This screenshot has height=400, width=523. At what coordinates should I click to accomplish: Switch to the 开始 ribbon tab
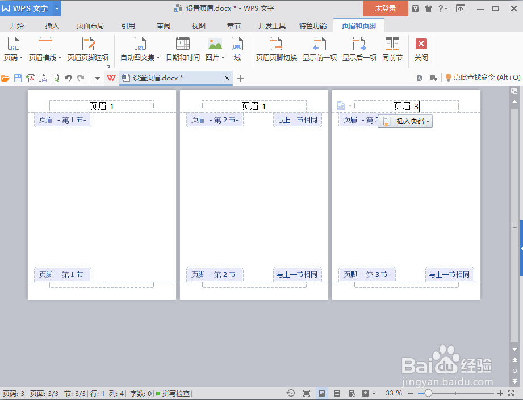pyautogui.click(x=16, y=25)
